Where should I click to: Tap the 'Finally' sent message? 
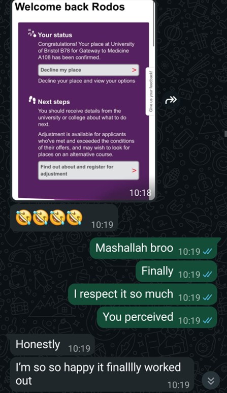point(176,271)
